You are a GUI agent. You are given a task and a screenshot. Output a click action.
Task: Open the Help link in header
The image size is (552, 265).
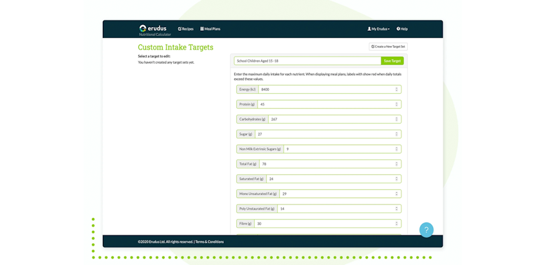(402, 29)
